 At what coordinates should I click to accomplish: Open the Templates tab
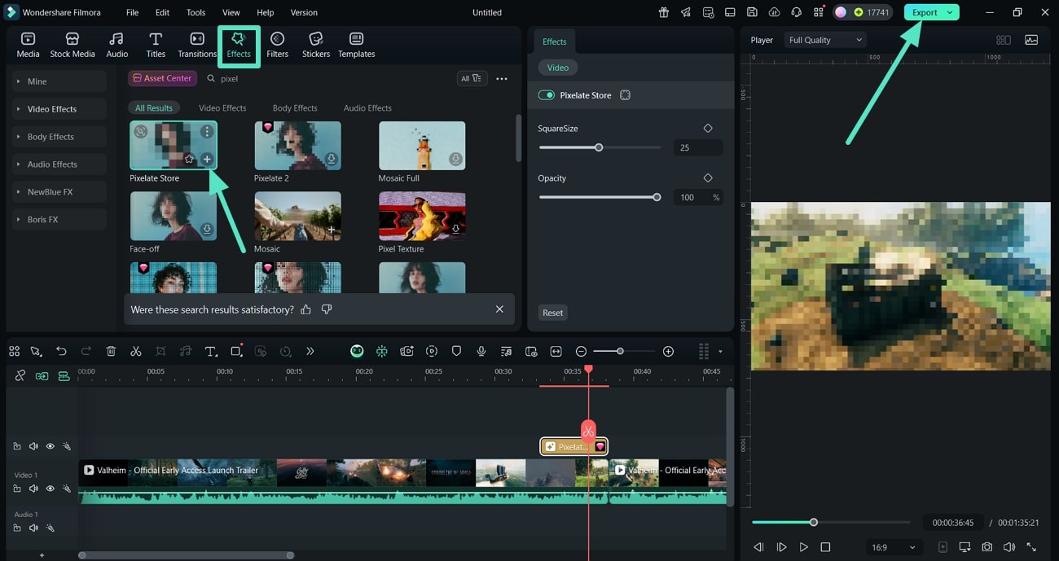[357, 45]
